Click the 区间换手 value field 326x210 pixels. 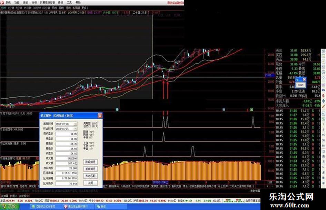66,183
